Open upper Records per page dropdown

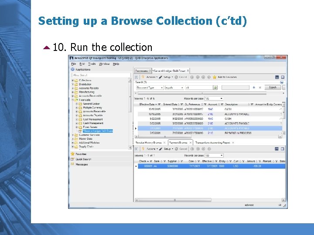coord(221,98)
